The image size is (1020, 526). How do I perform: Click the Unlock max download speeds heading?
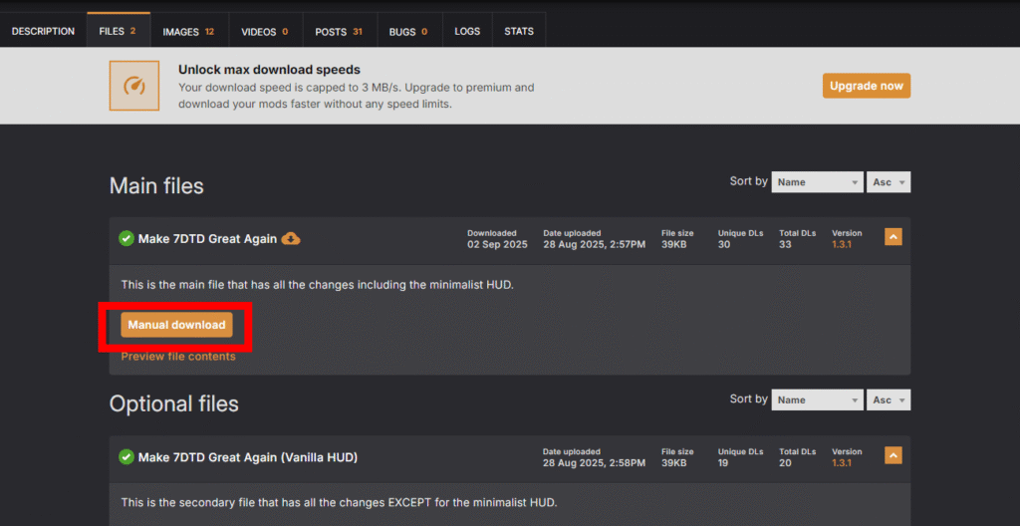(x=269, y=70)
